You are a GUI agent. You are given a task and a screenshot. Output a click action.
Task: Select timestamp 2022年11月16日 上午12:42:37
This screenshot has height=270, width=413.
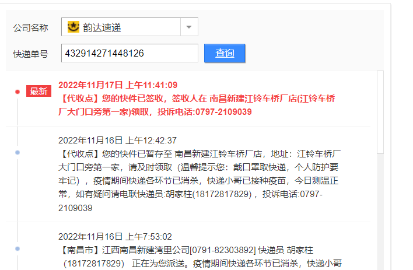[x=117, y=141]
